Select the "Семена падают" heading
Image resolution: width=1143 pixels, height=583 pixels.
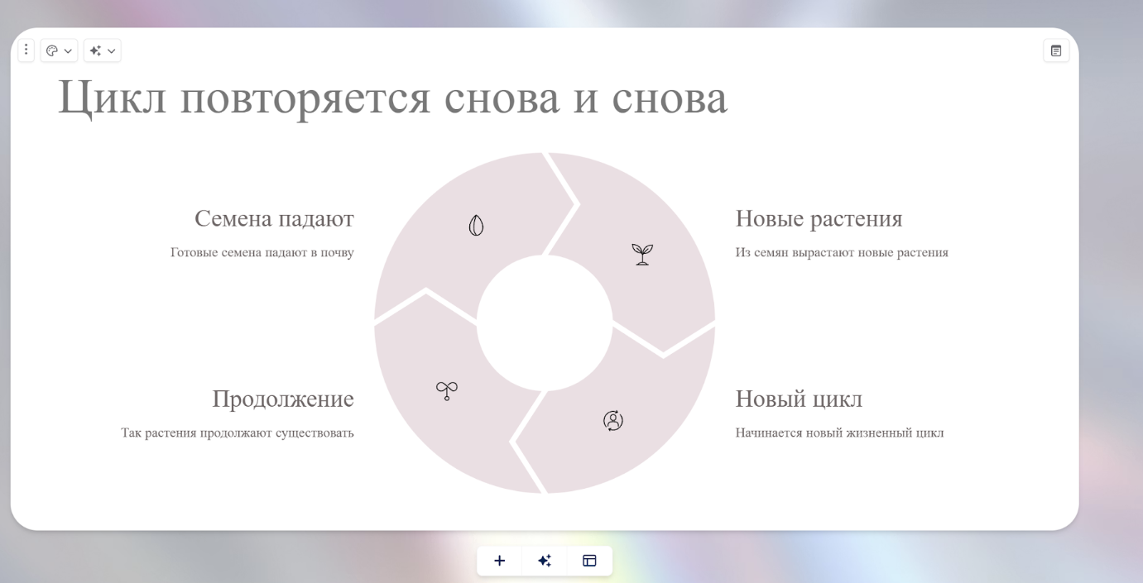pos(274,218)
